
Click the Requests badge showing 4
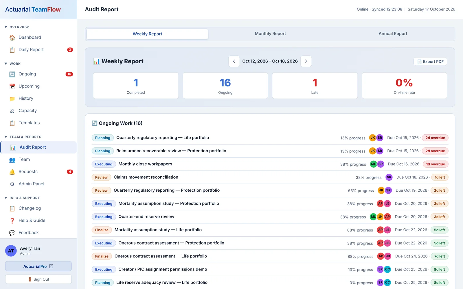pyautogui.click(x=70, y=172)
